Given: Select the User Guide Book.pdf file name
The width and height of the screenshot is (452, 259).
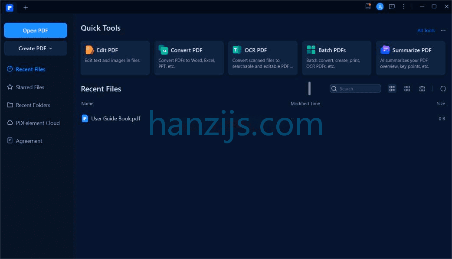Looking at the screenshot, I should [115, 119].
